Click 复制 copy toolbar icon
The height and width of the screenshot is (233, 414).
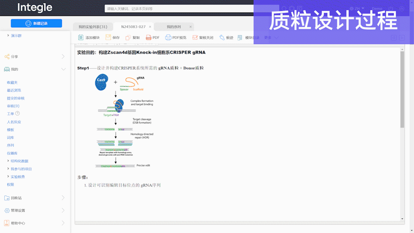[128, 38]
